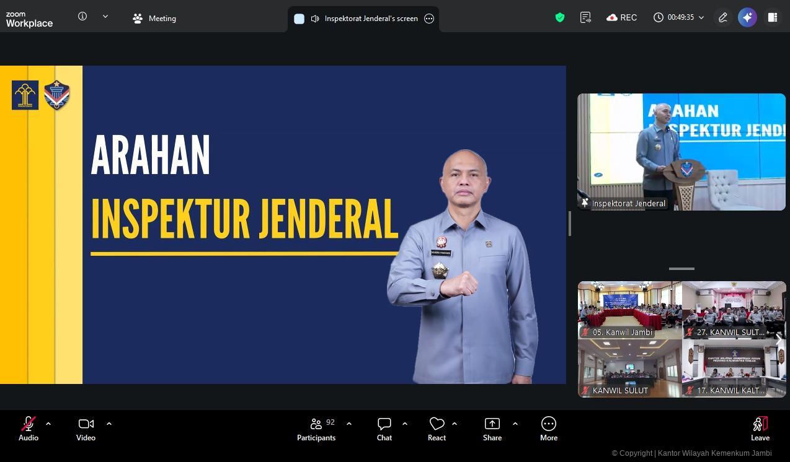Toggle the Chat panel
This screenshot has width=790, height=462.
click(384, 429)
